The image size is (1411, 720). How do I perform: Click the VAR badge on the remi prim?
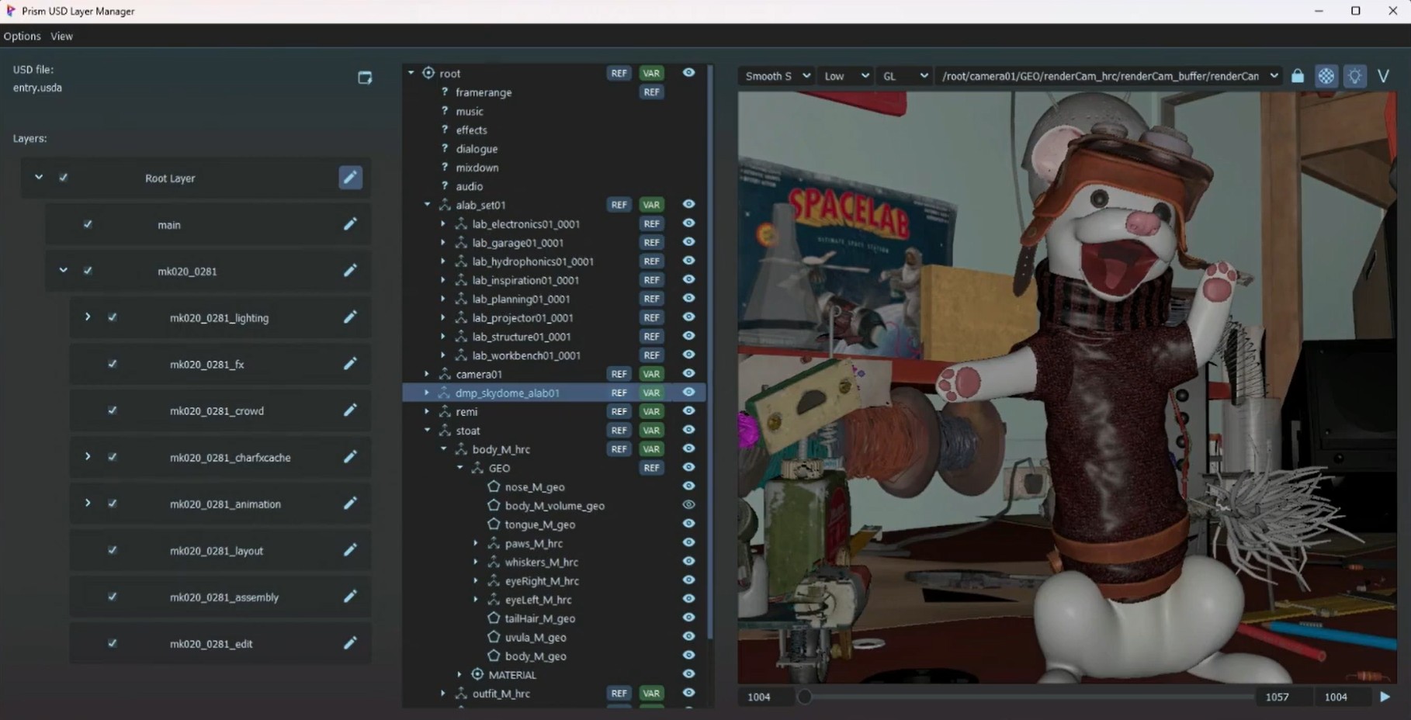coord(650,412)
